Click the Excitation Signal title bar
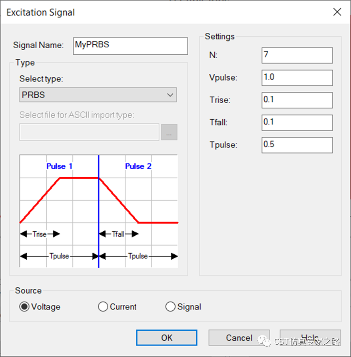 160,12
